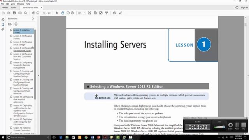Toggle the Bookmarks panel sidebar icon

3,24
